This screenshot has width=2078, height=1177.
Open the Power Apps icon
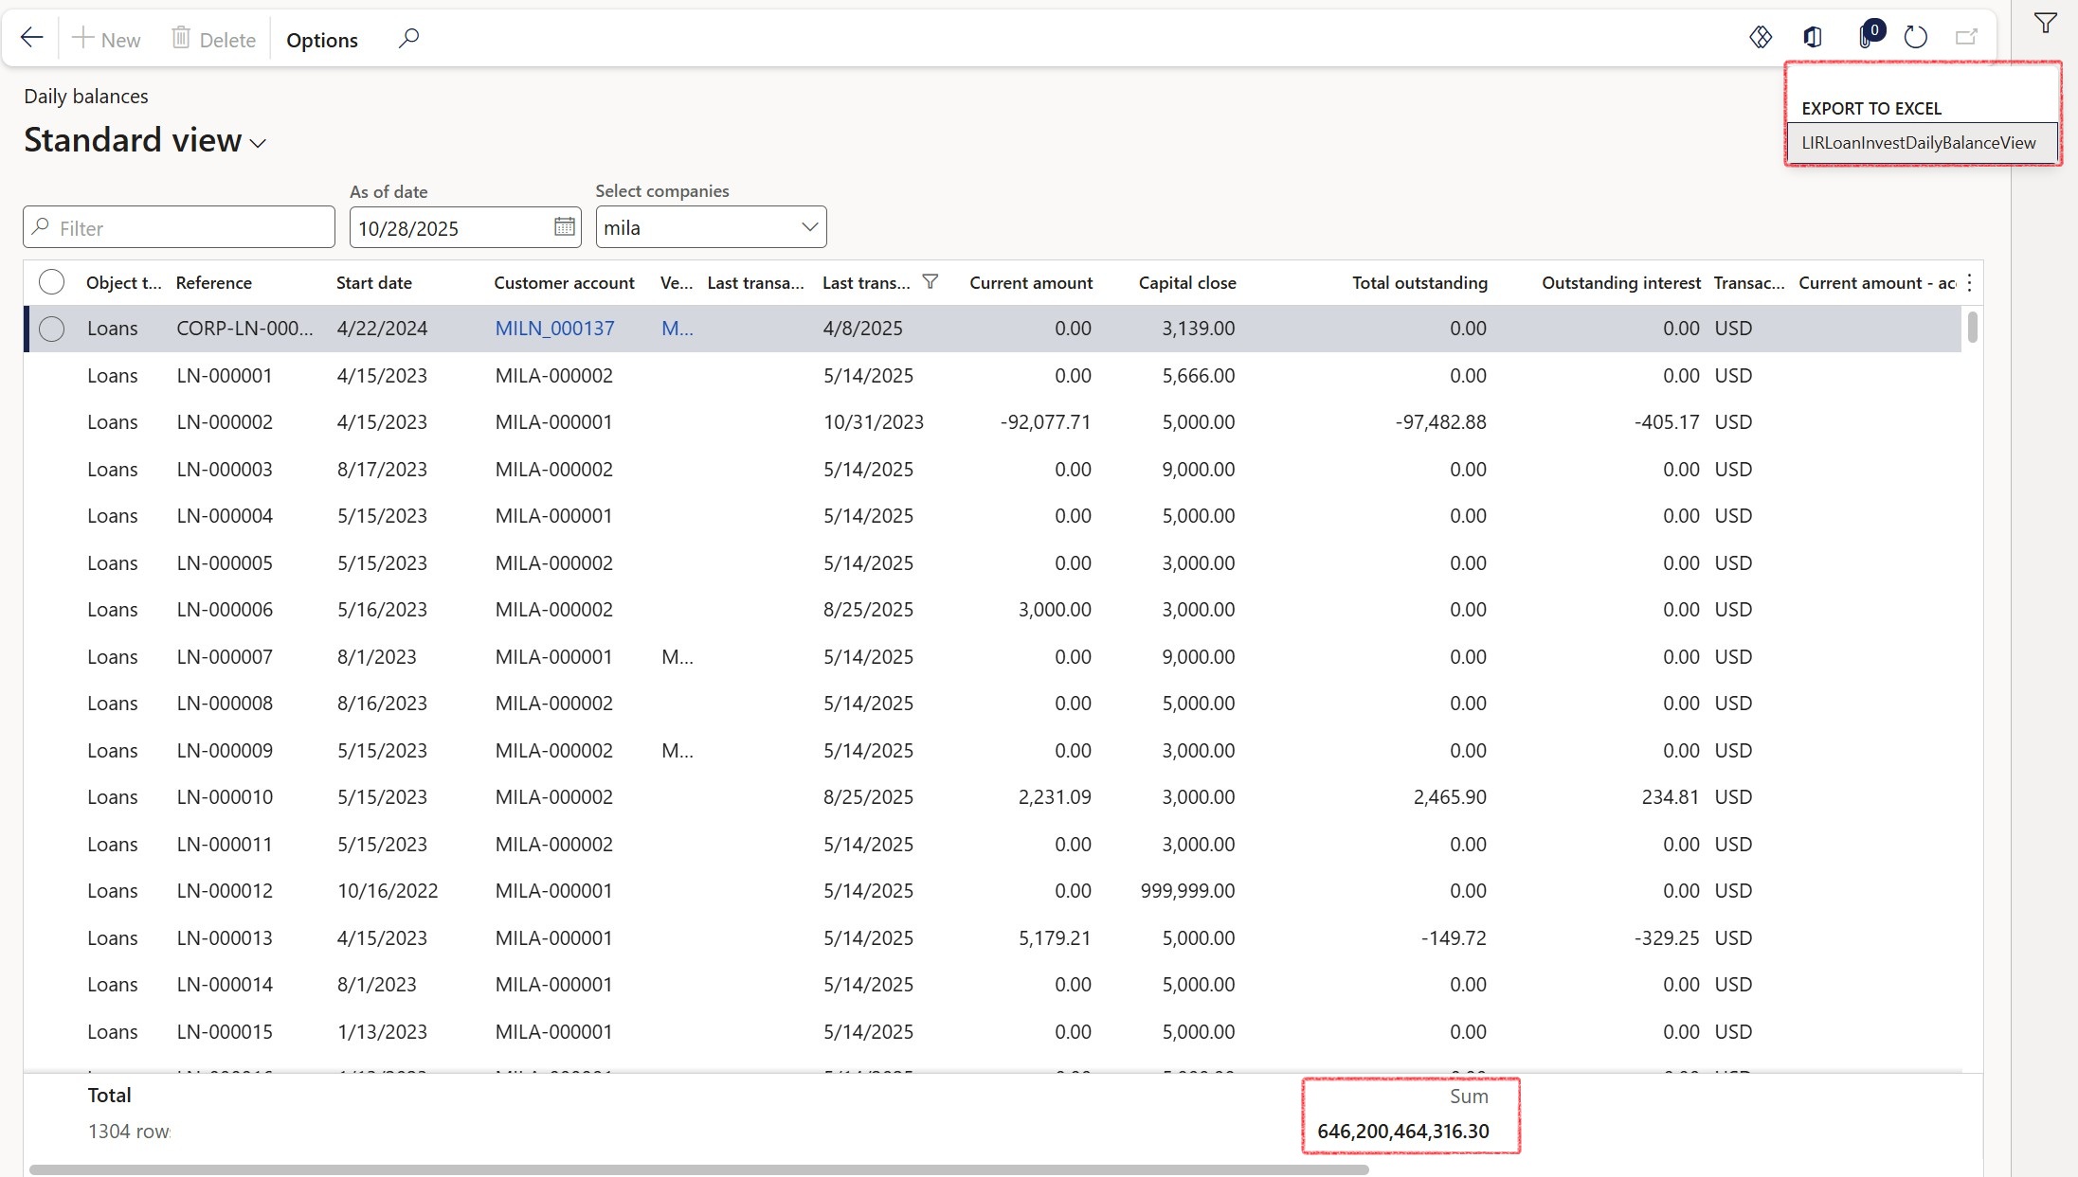pos(1761,37)
